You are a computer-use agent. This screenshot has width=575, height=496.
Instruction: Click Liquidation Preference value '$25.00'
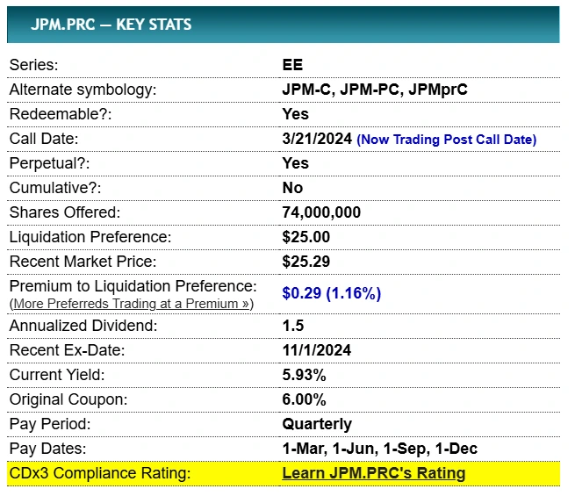tap(305, 237)
